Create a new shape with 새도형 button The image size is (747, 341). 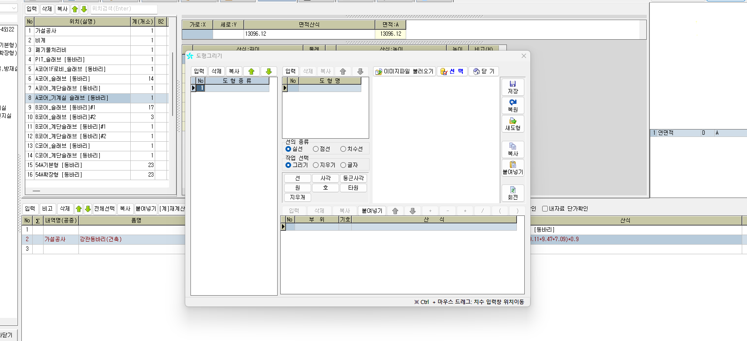513,124
